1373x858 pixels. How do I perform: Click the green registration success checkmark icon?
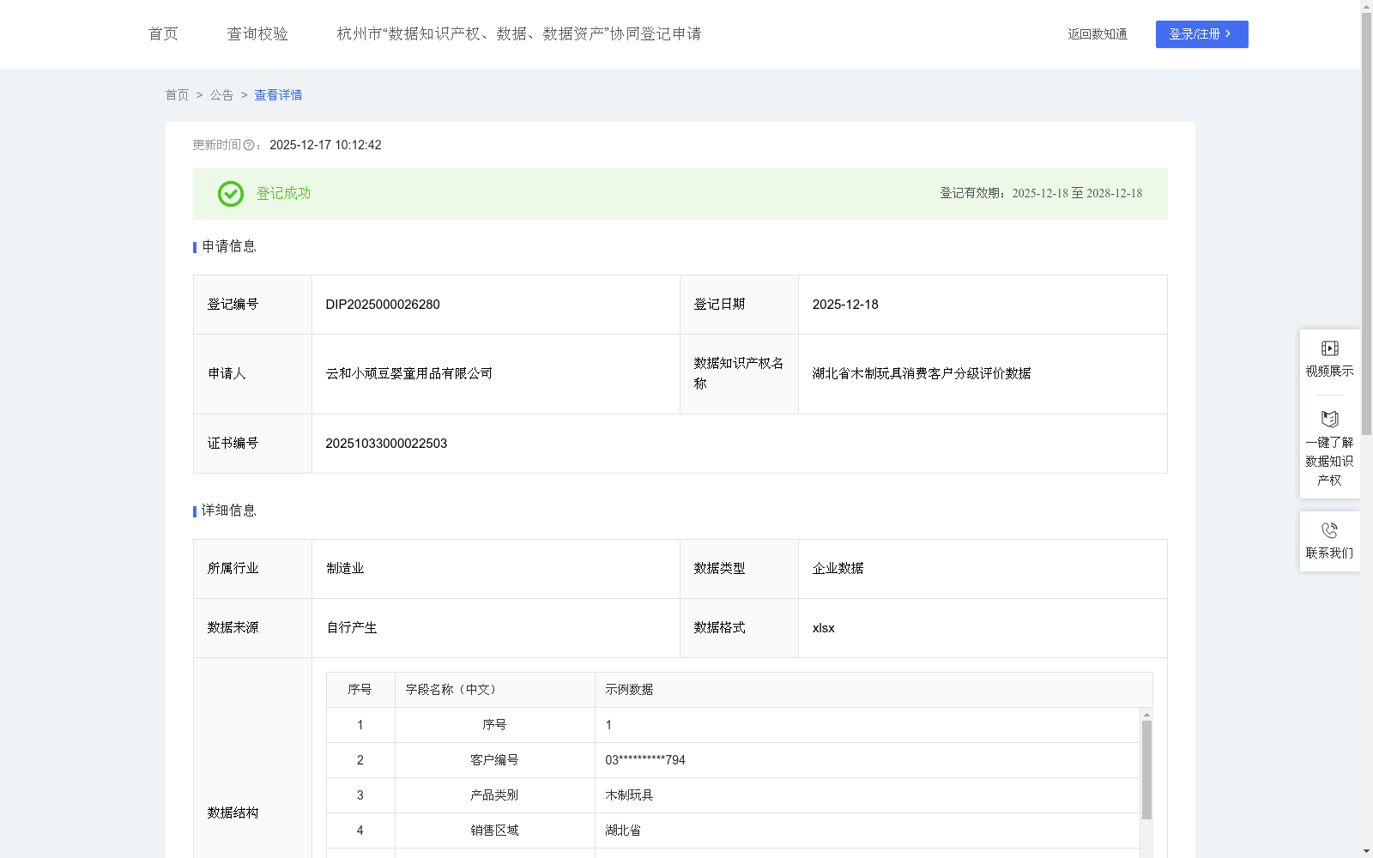point(231,194)
